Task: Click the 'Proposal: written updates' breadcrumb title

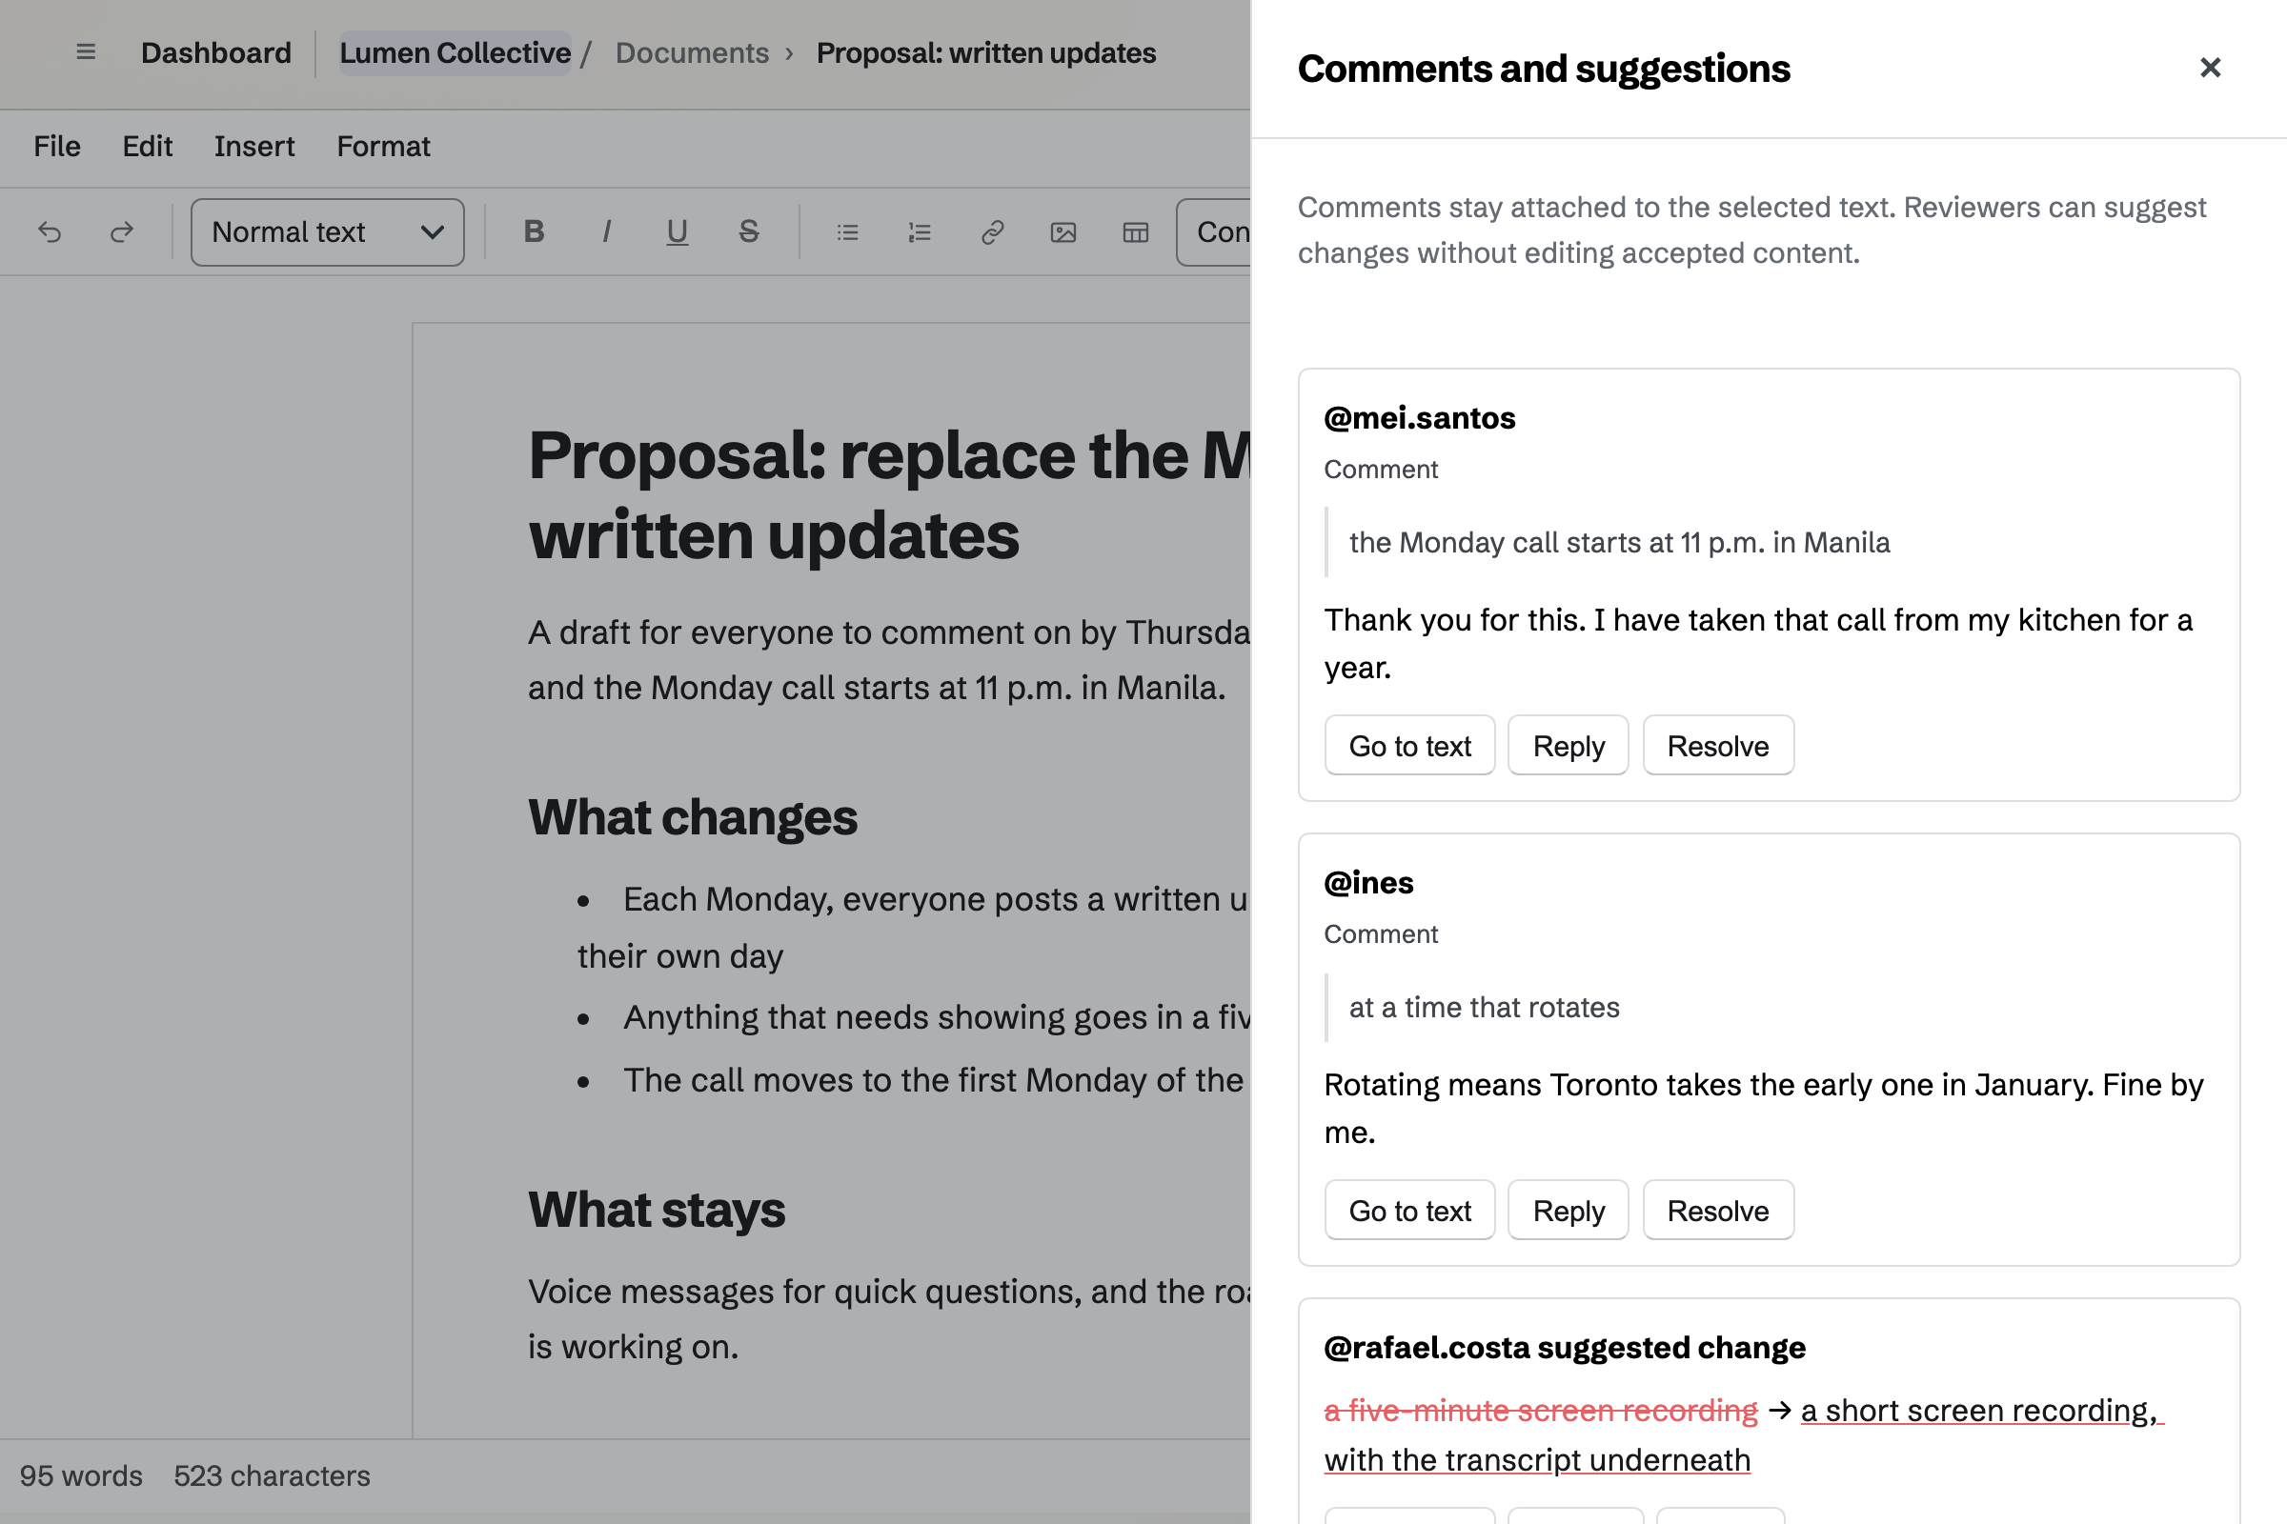Action: pyautogui.click(x=986, y=52)
